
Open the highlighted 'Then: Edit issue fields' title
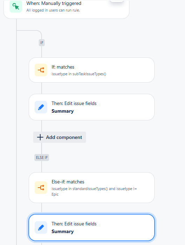[74, 224]
